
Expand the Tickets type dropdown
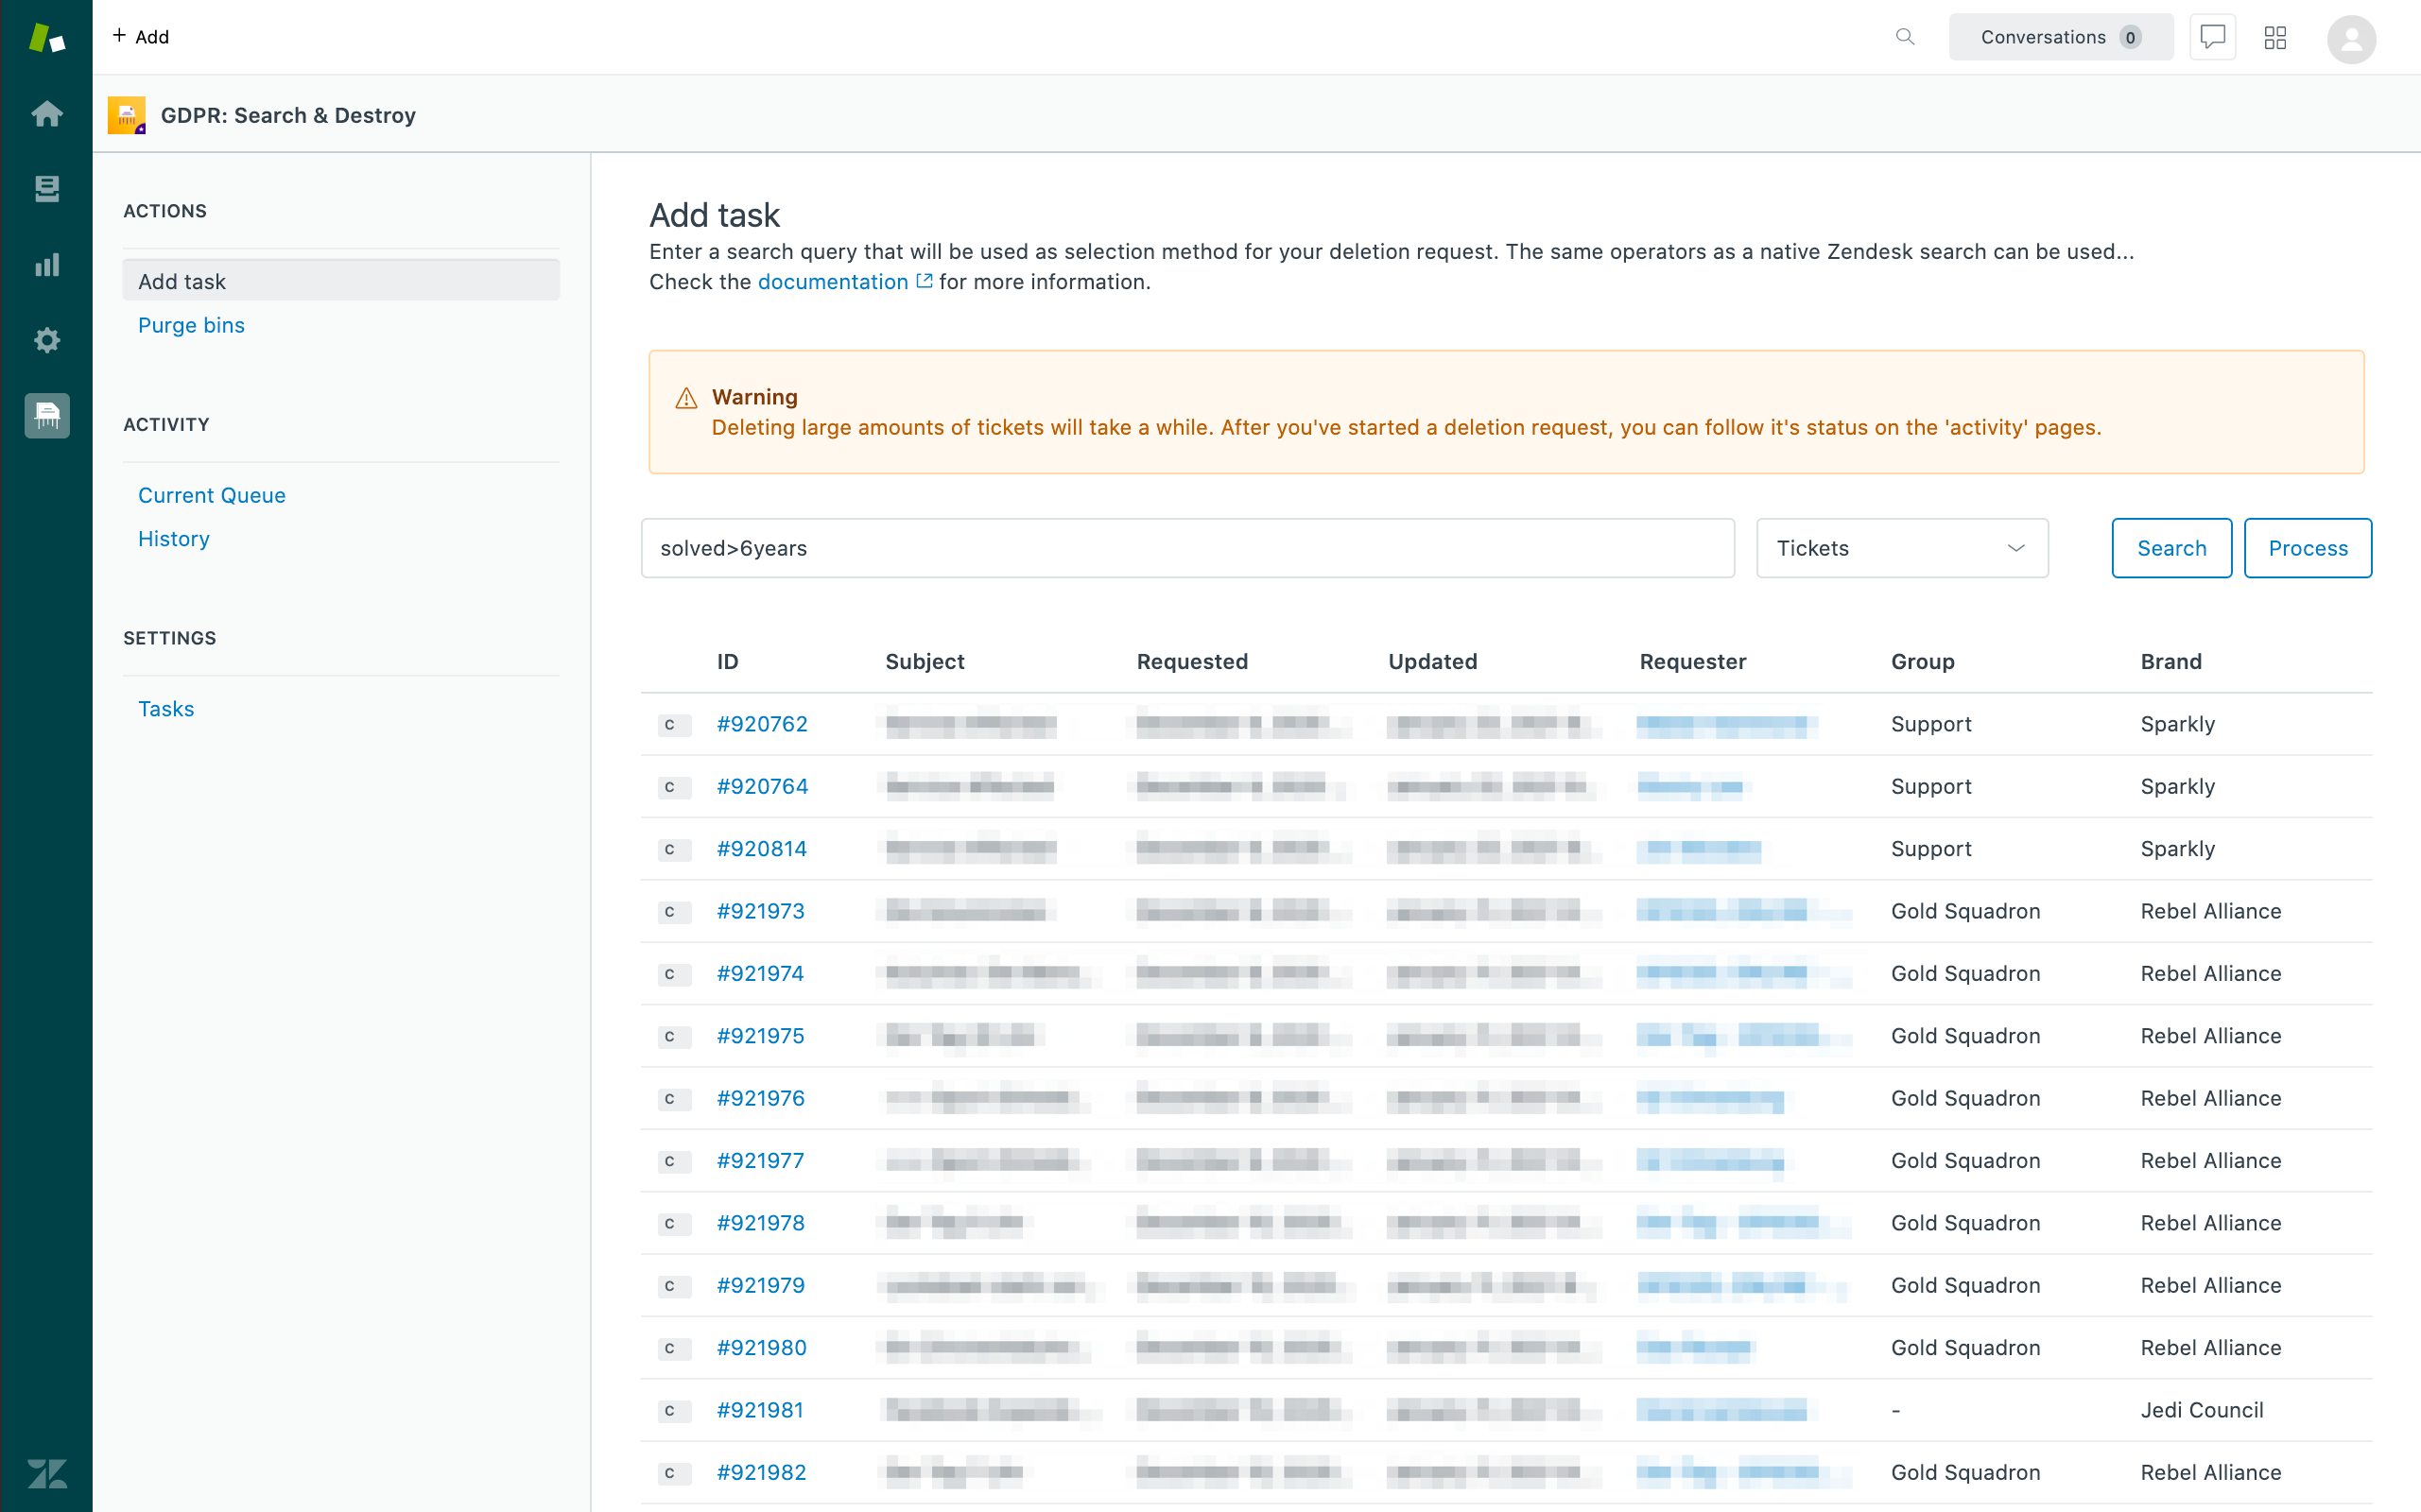coord(1902,548)
